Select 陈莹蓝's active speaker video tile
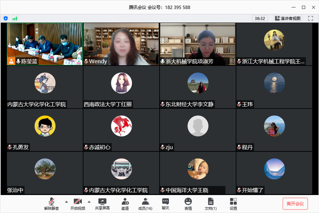Screen dimensions: 319x213 point(45,44)
